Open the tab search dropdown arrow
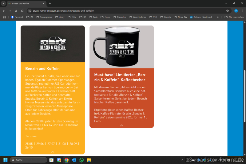Screen dimensions: 246x164 3,3
